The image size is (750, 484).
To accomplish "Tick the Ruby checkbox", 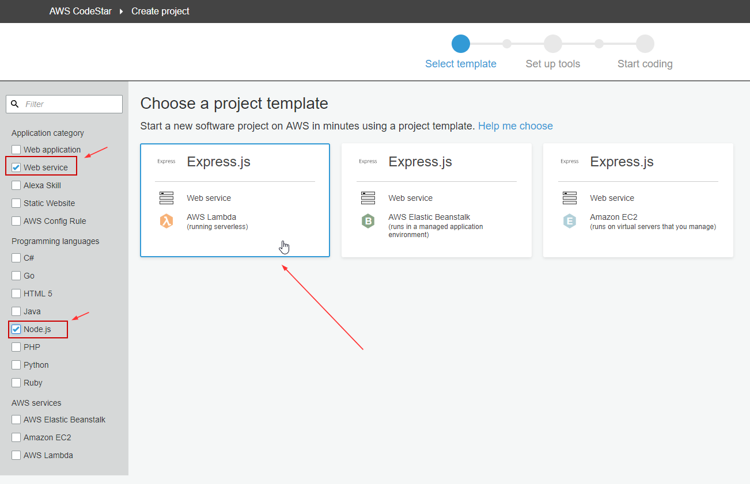I will point(16,383).
